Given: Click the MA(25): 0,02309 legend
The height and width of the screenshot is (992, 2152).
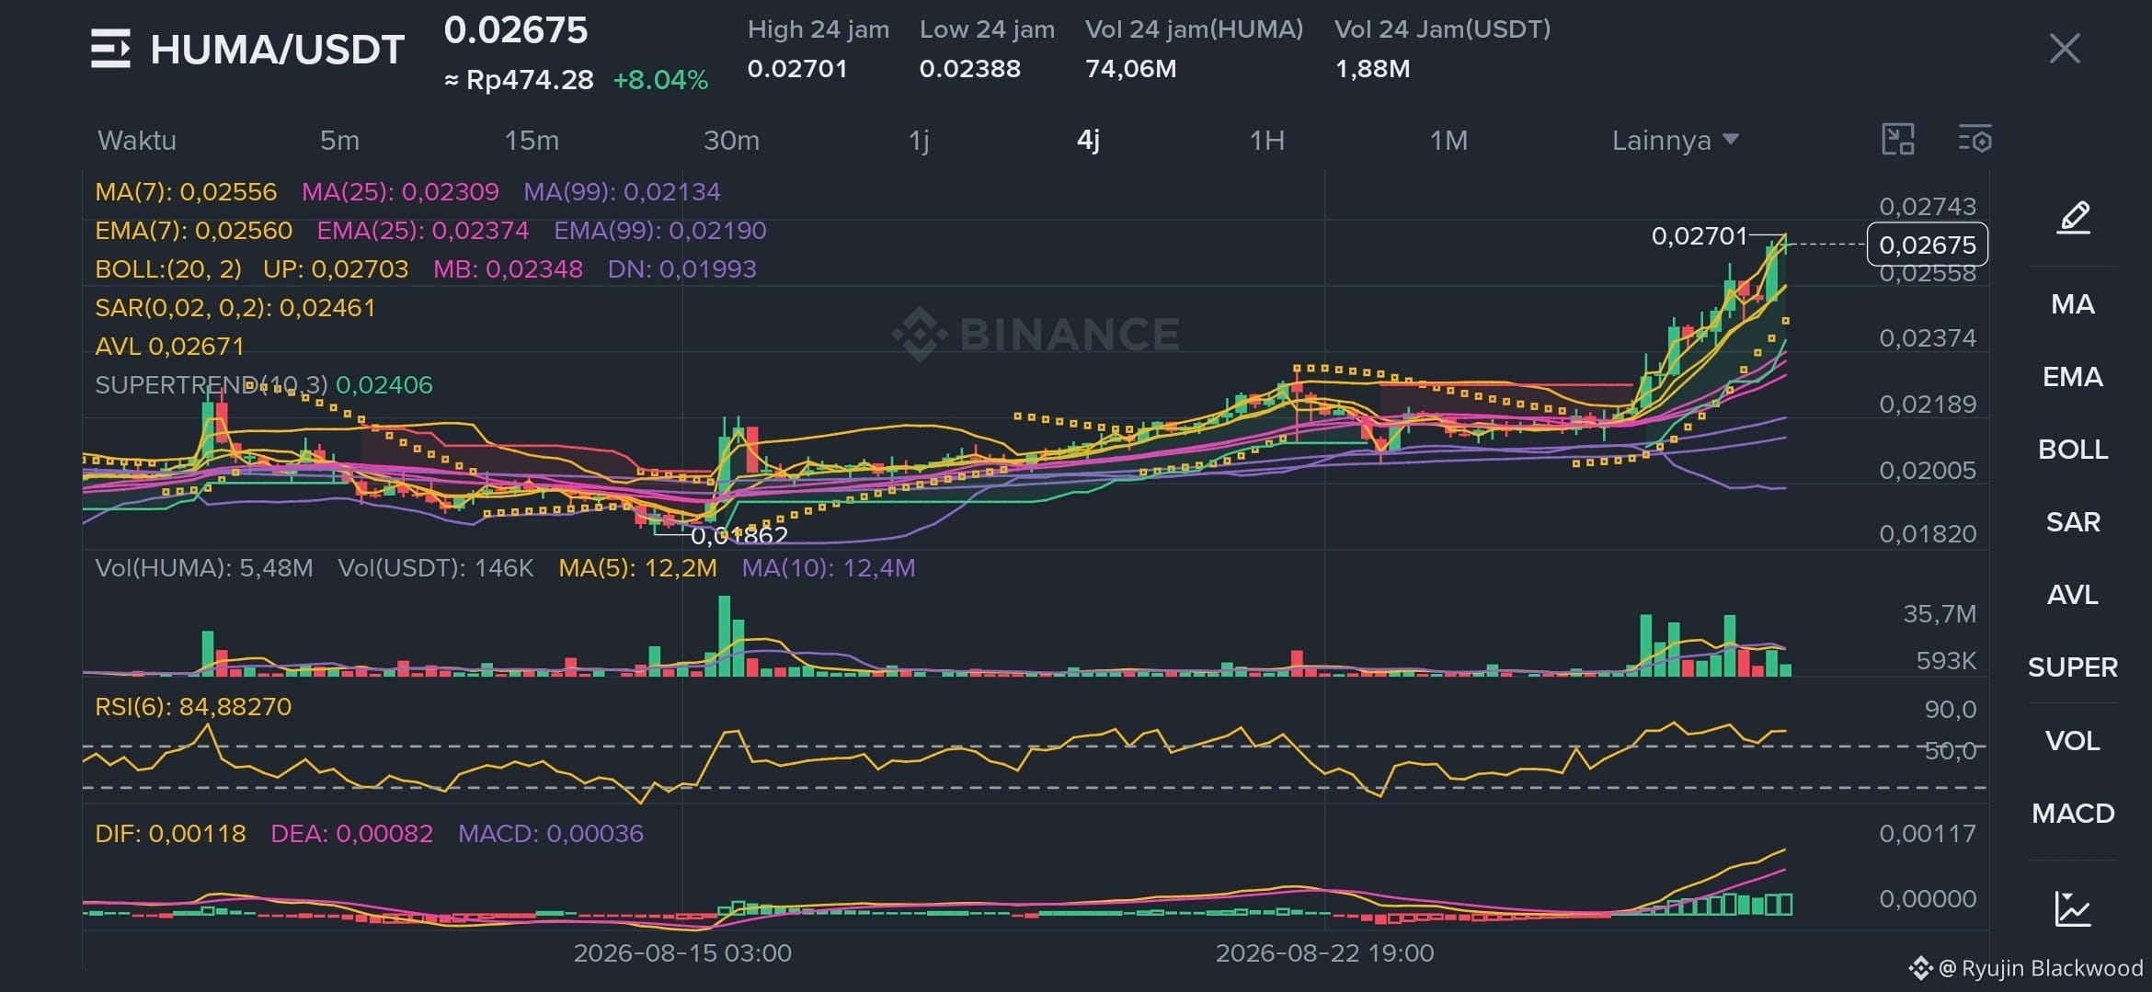Looking at the screenshot, I should 401,192.
